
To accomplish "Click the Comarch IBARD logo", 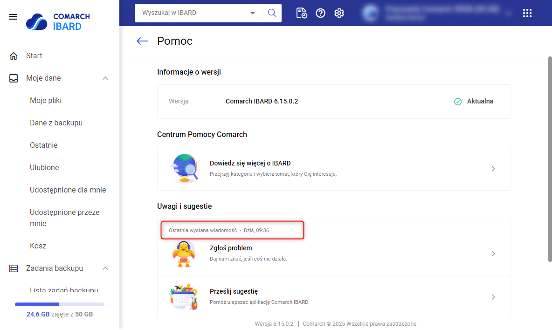I will pyautogui.click(x=58, y=21).
